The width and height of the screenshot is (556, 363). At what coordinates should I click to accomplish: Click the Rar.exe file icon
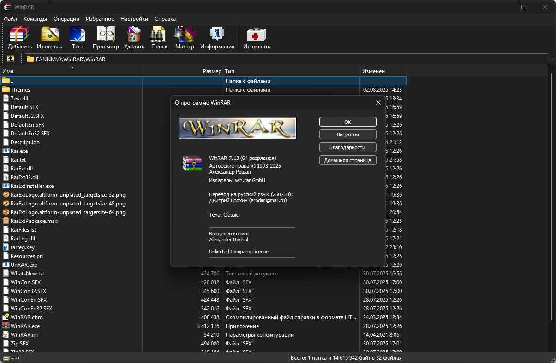coord(6,151)
